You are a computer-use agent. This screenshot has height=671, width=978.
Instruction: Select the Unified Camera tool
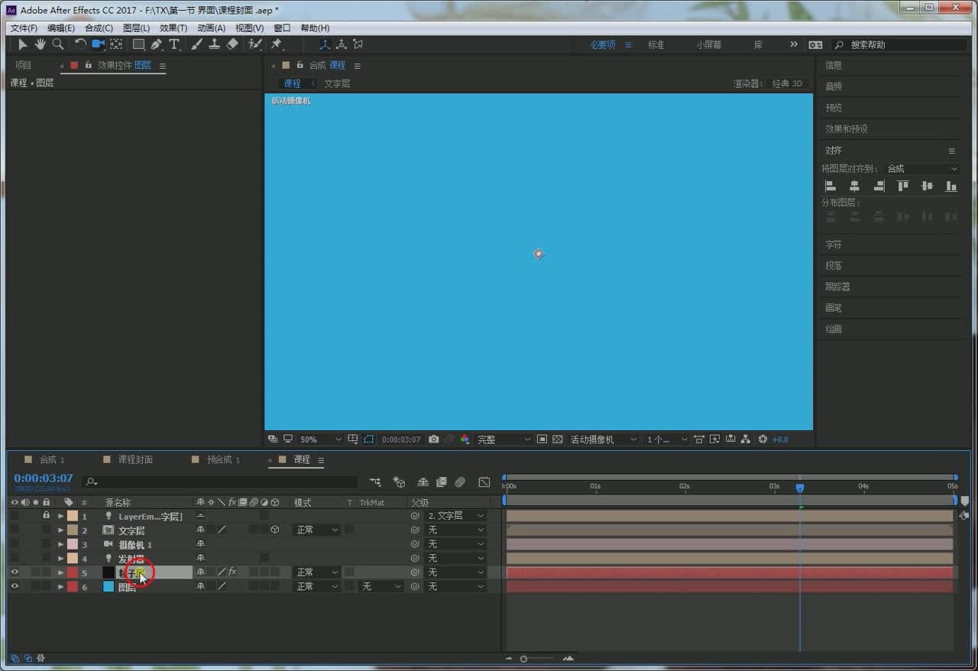(x=99, y=45)
